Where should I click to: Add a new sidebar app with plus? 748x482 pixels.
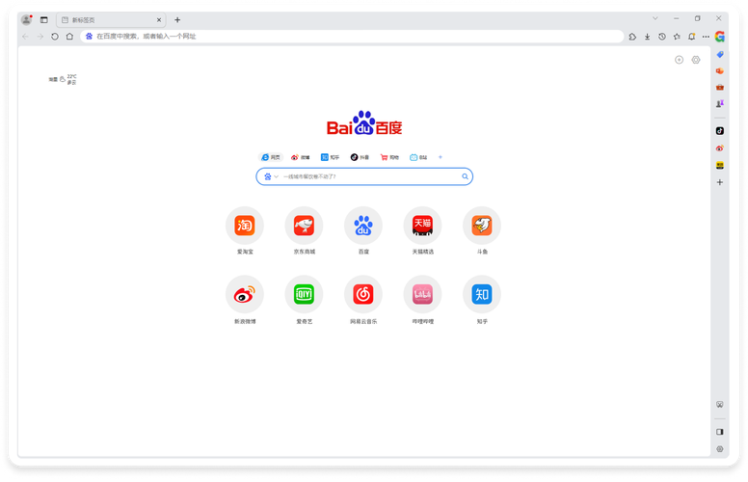tap(720, 182)
